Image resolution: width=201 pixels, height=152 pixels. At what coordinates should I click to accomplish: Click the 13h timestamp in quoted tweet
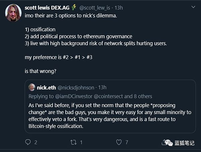pos(102,87)
